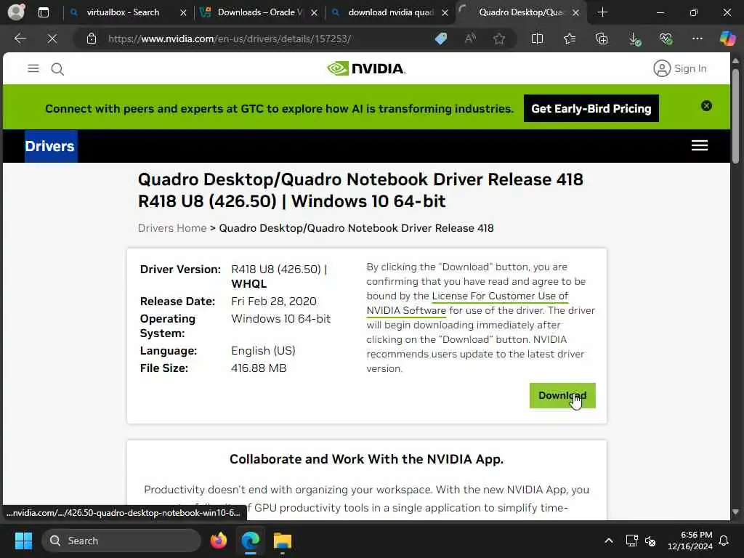
Task: Show browser Downloads panel
Action: [x=634, y=39]
